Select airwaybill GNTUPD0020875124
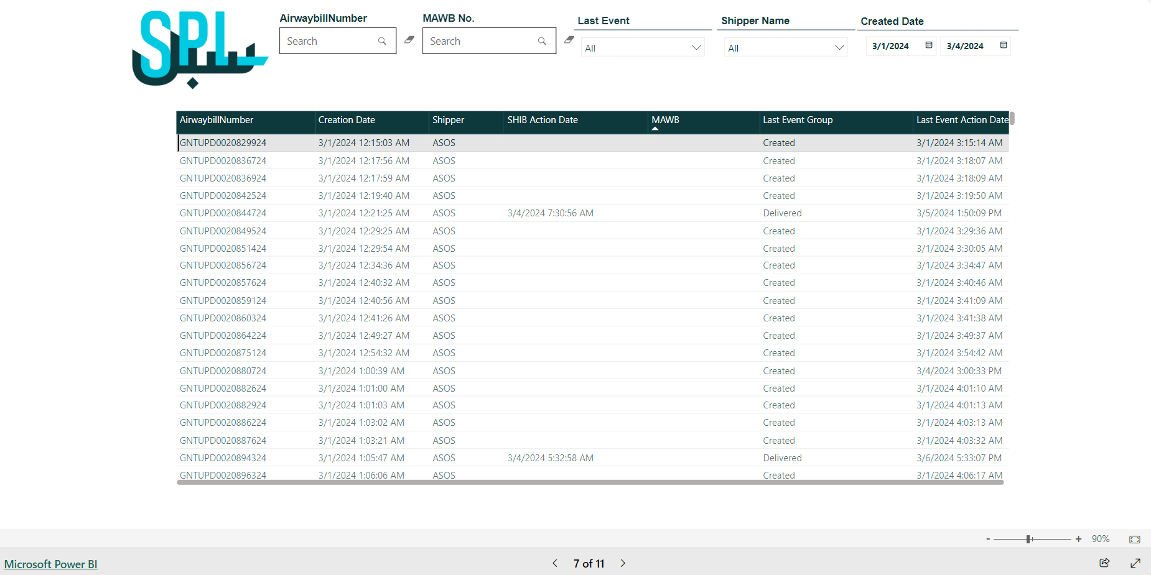 click(x=223, y=352)
